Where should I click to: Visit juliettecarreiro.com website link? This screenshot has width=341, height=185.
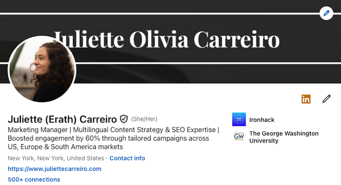54,169
